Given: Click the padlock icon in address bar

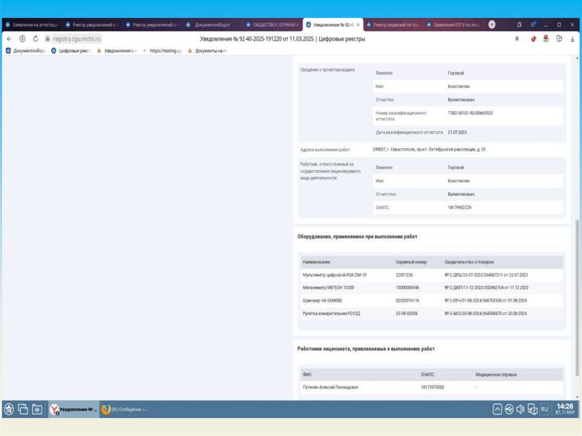Looking at the screenshot, I should pos(48,39).
